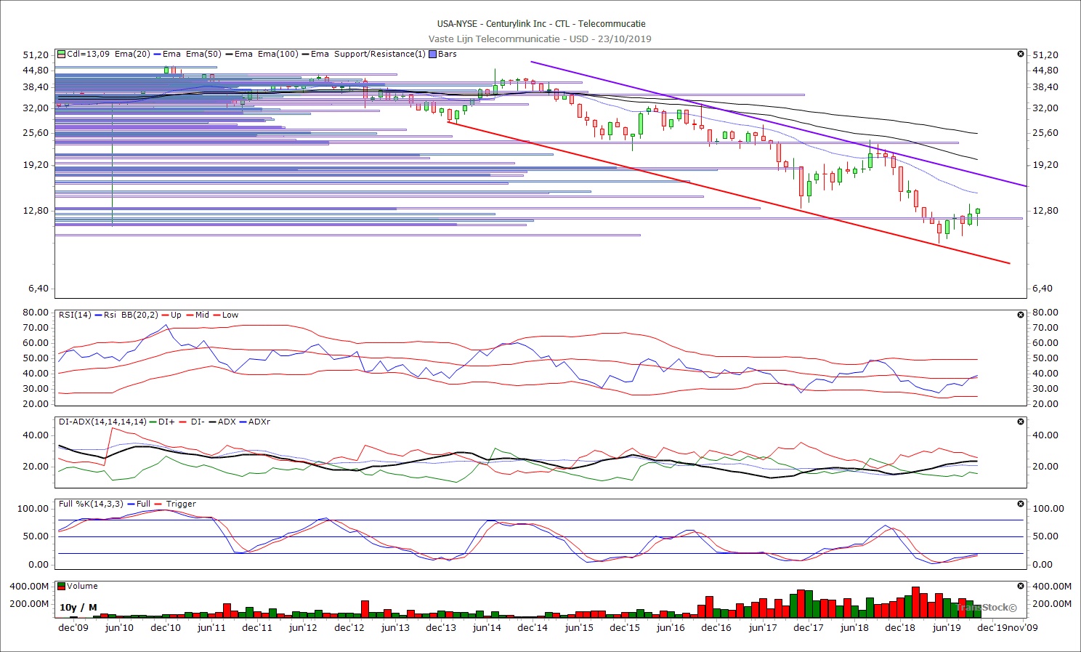Click the Volume legend color swatch
1081x652 pixels.
(x=62, y=587)
